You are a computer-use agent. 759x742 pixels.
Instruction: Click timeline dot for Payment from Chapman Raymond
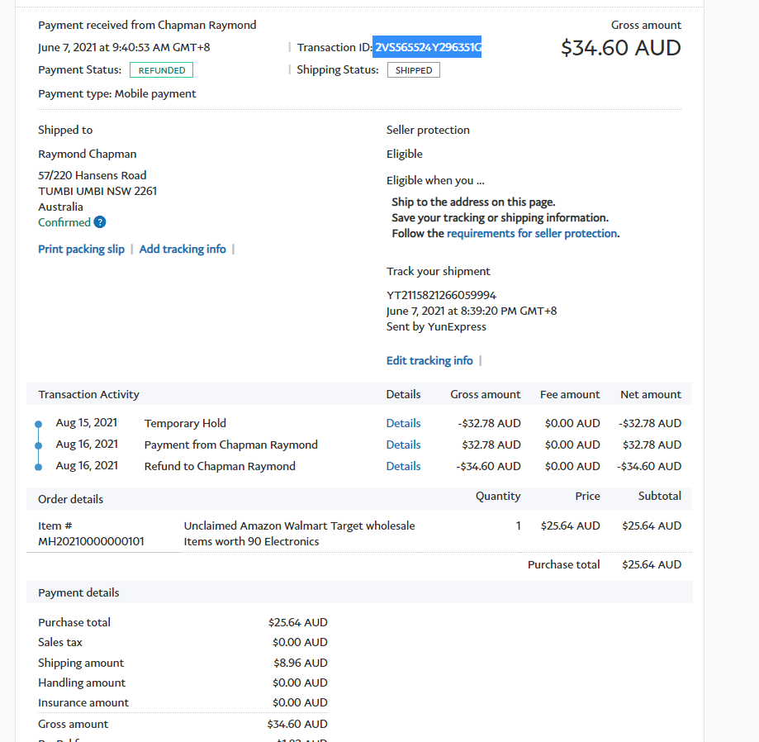(x=38, y=445)
